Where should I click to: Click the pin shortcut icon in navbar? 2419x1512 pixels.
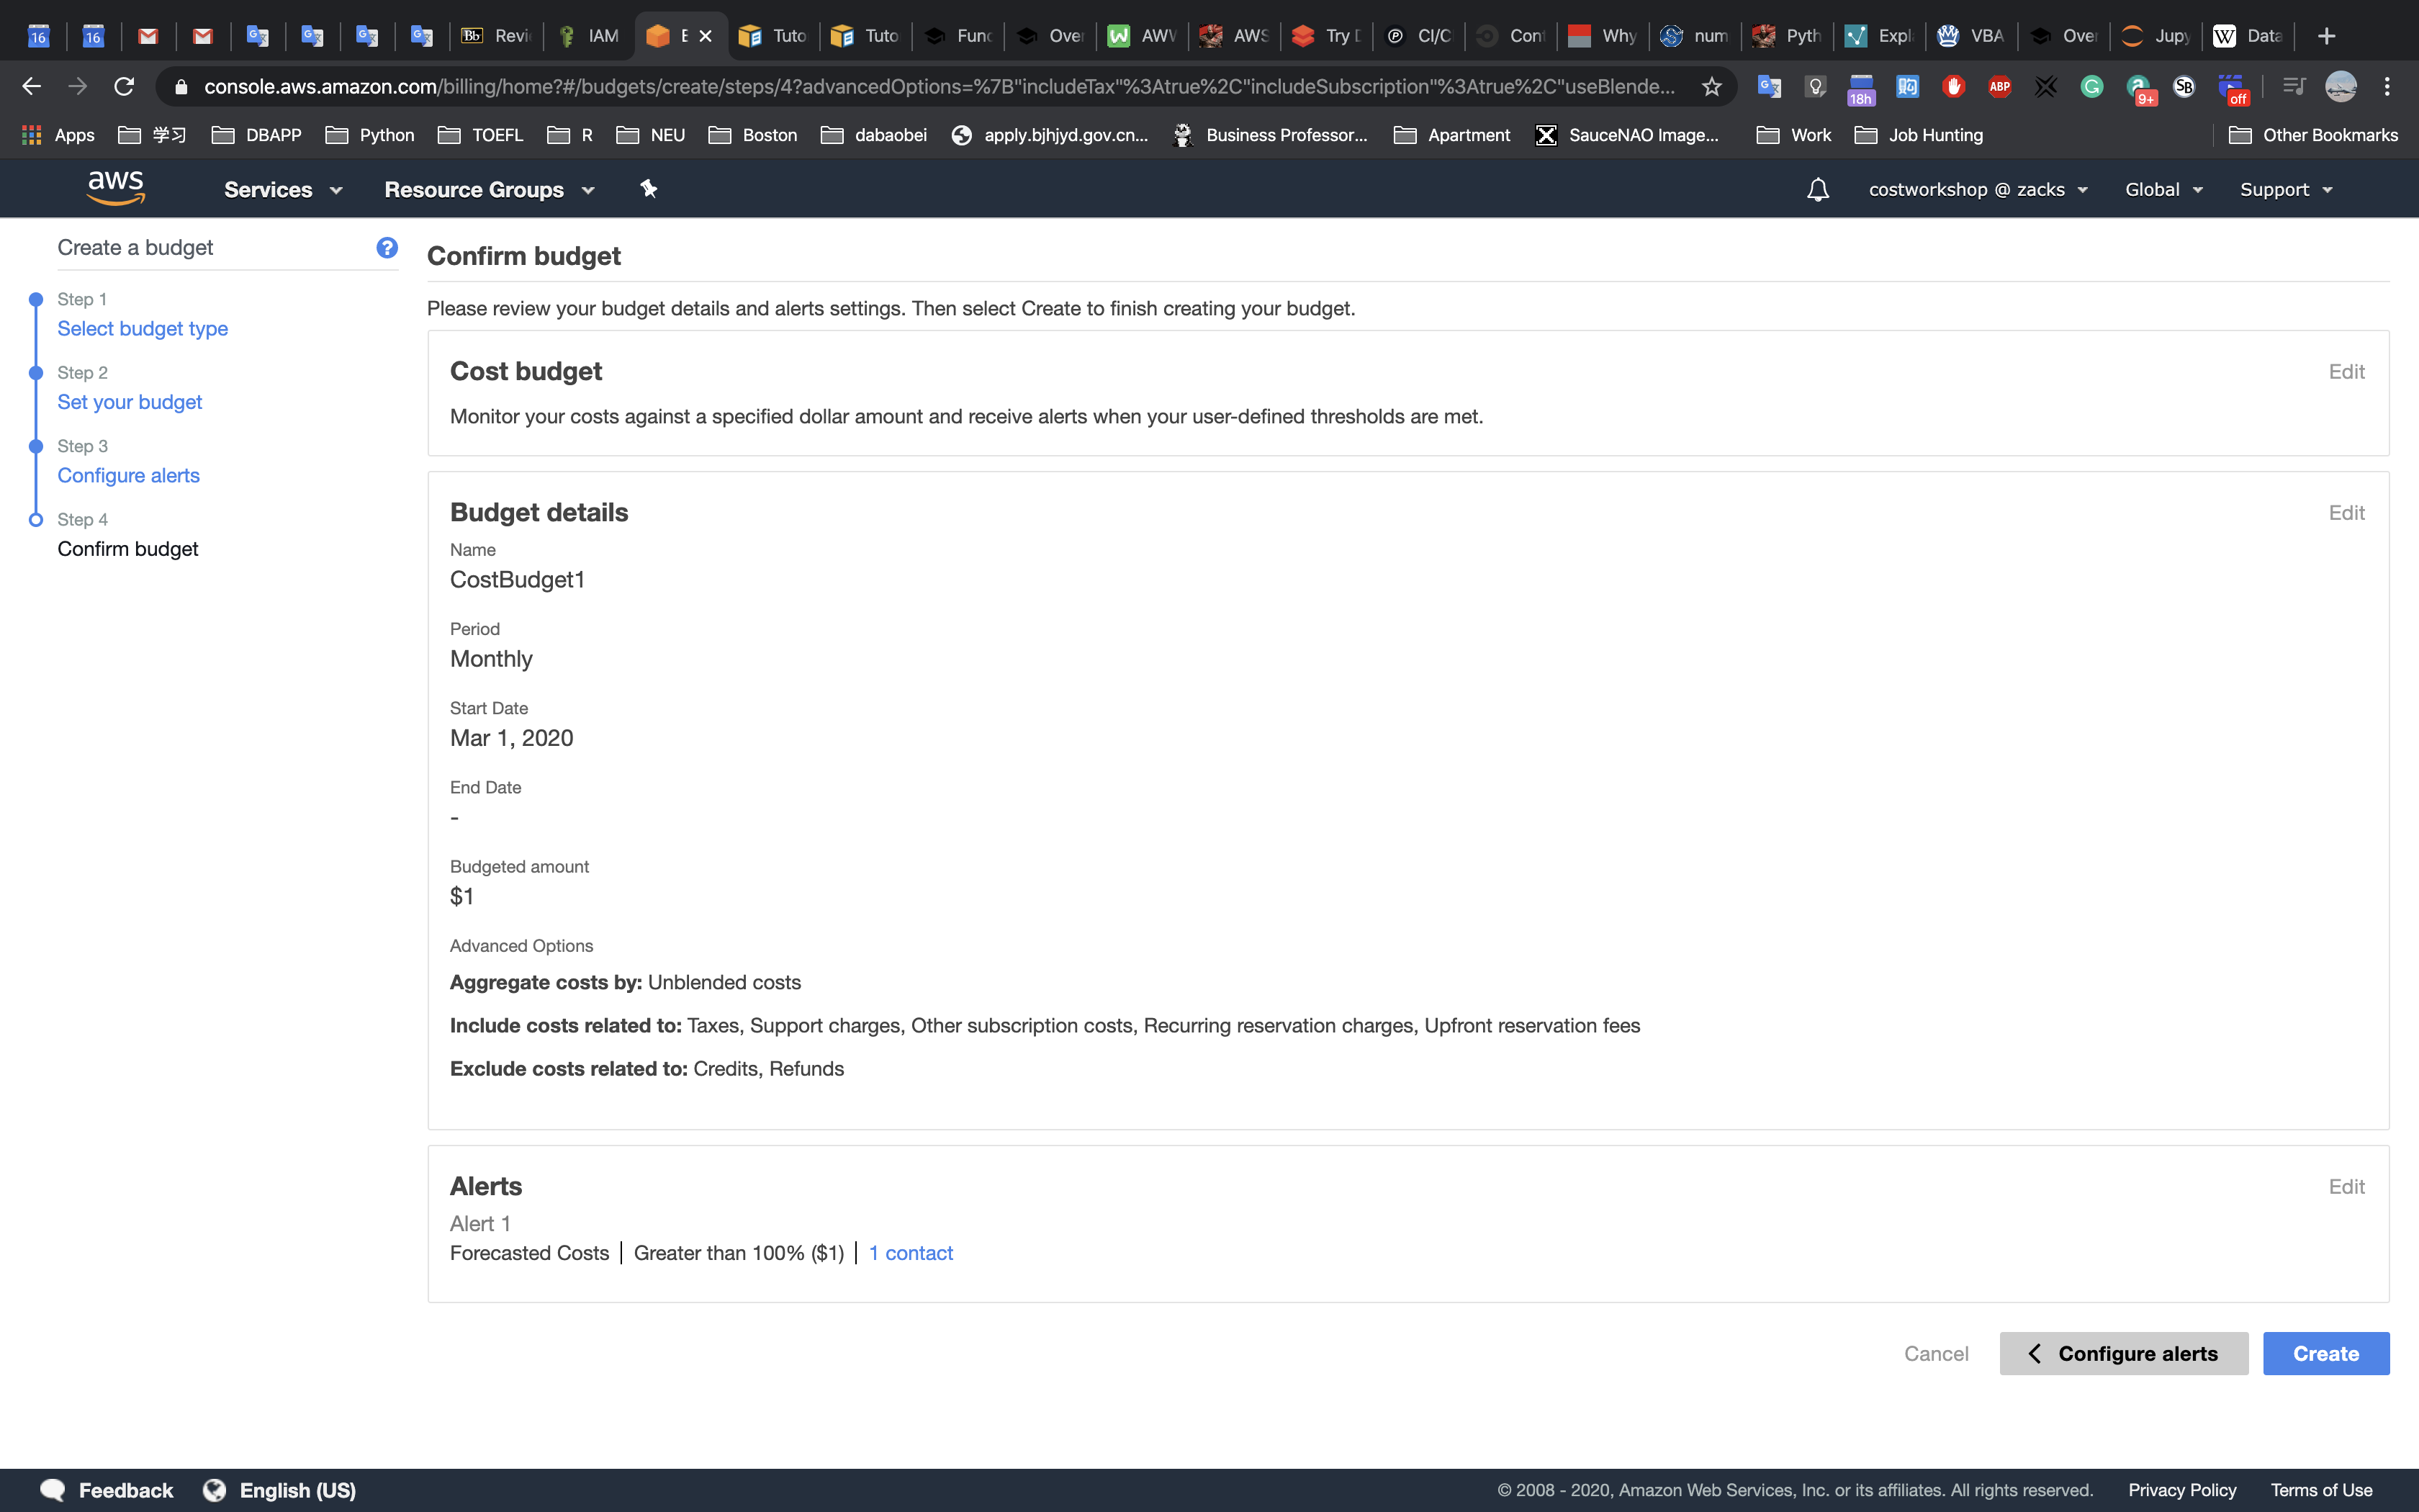click(x=649, y=189)
